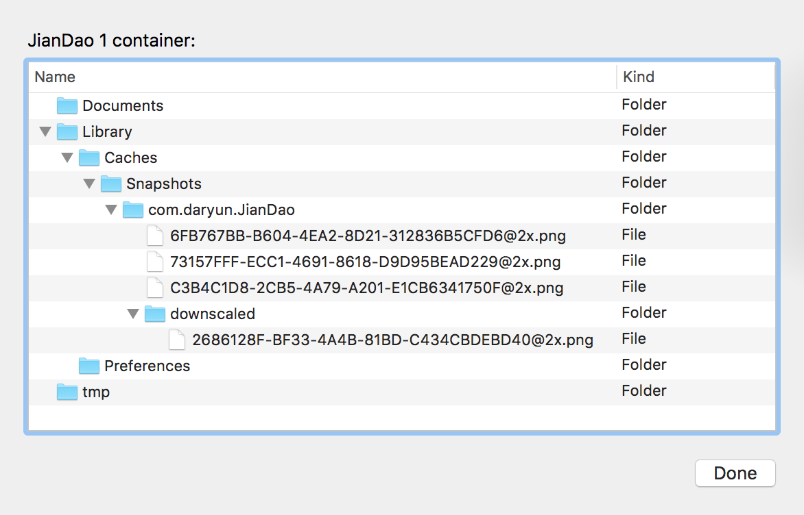Click the tmp folder icon

(x=67, y=392)
